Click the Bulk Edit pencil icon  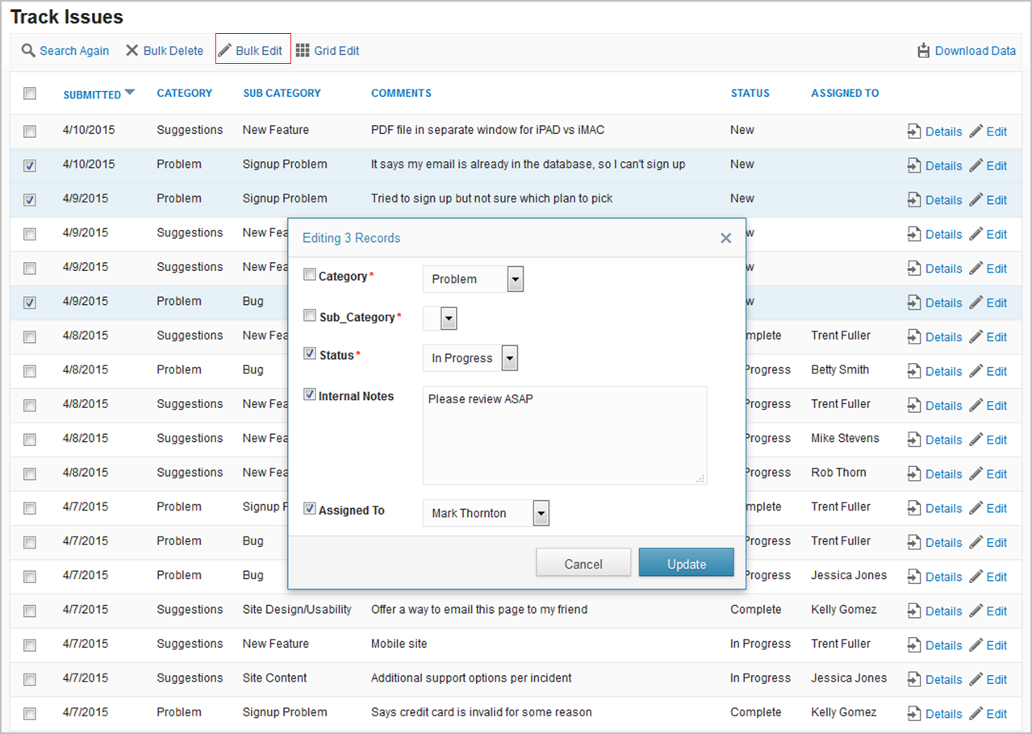[x=225, y=51]
